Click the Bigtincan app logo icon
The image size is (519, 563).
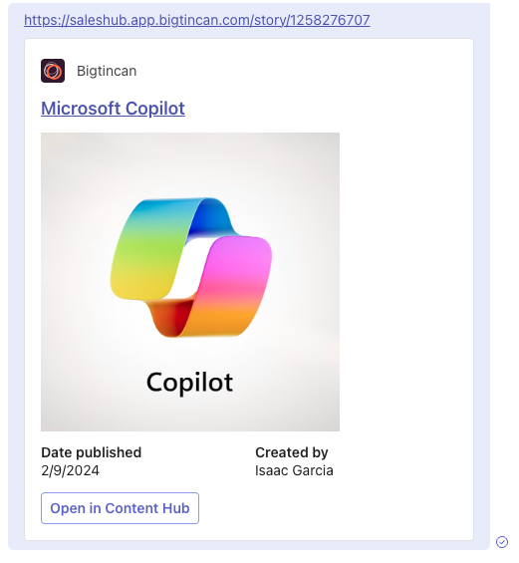pos(53,71)
